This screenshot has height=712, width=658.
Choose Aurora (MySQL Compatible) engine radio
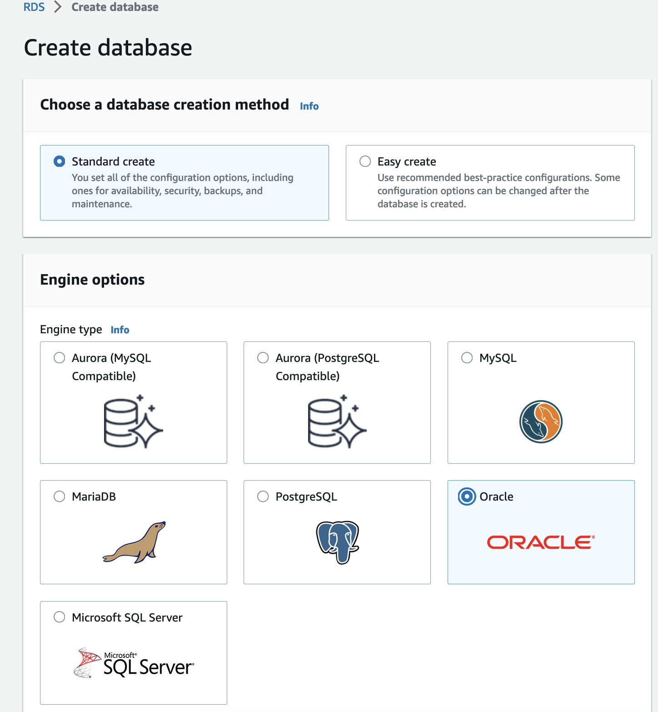coord(60,358)
